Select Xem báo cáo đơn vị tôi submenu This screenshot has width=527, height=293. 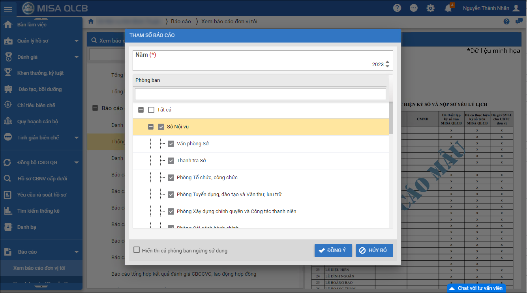(39, 268)
